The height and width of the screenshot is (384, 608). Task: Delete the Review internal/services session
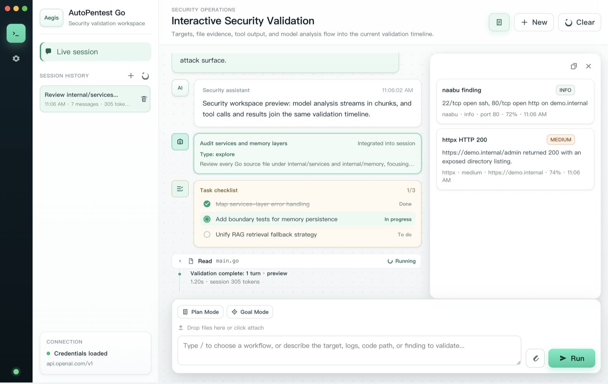pyautogui.click(x=144, y=99)
